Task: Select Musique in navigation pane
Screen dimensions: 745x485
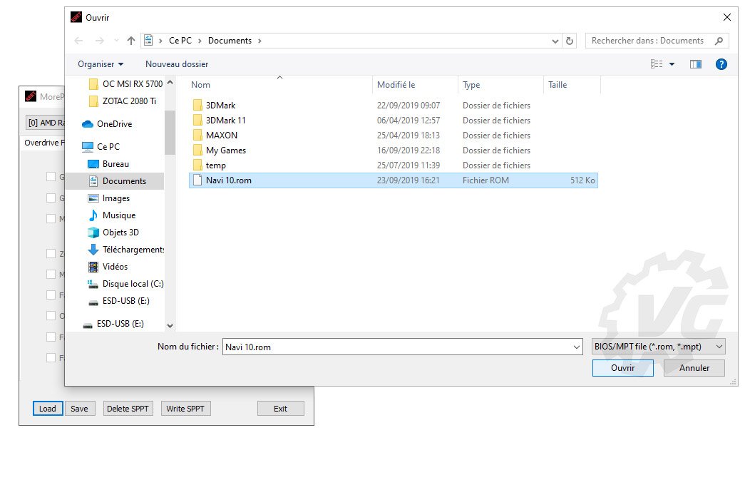Action: pyautogui.click(x=118, y=215)
